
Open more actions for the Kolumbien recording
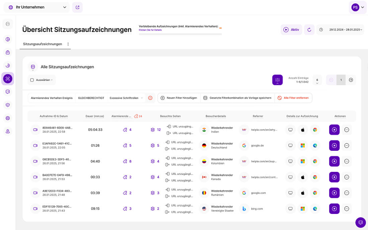click(347, 161)
